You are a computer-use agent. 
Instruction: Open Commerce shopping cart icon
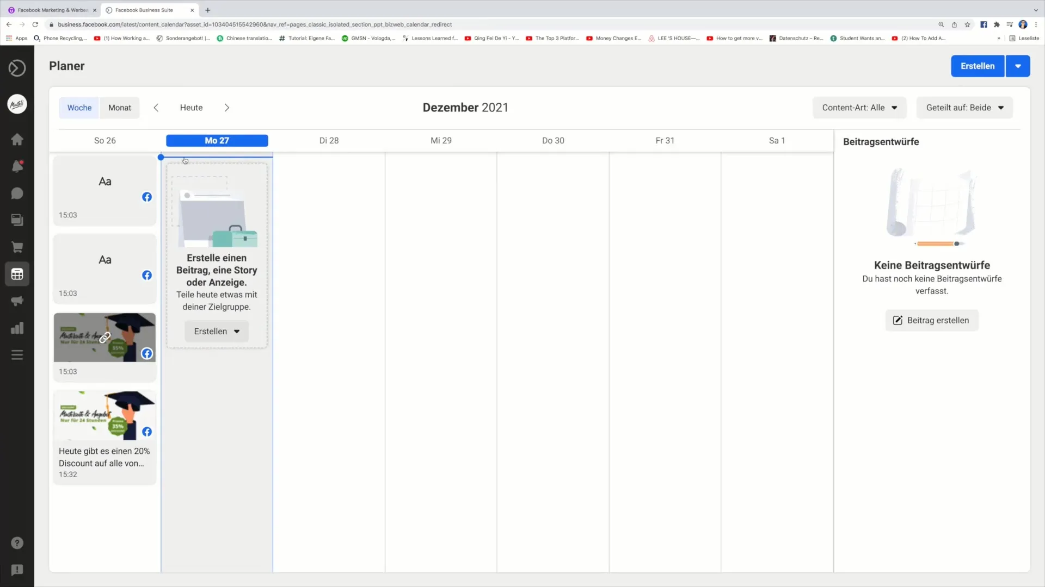click(17, 247)
